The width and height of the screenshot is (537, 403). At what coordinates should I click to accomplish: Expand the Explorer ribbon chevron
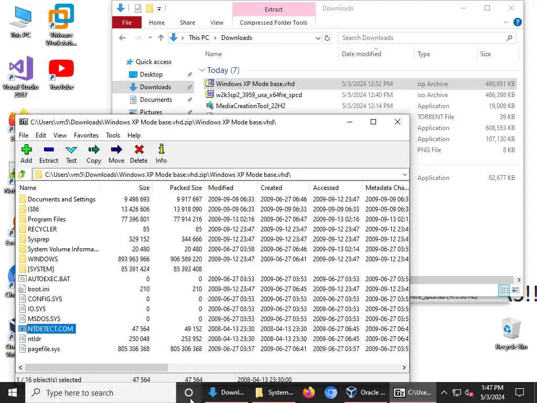click(506, 22)
